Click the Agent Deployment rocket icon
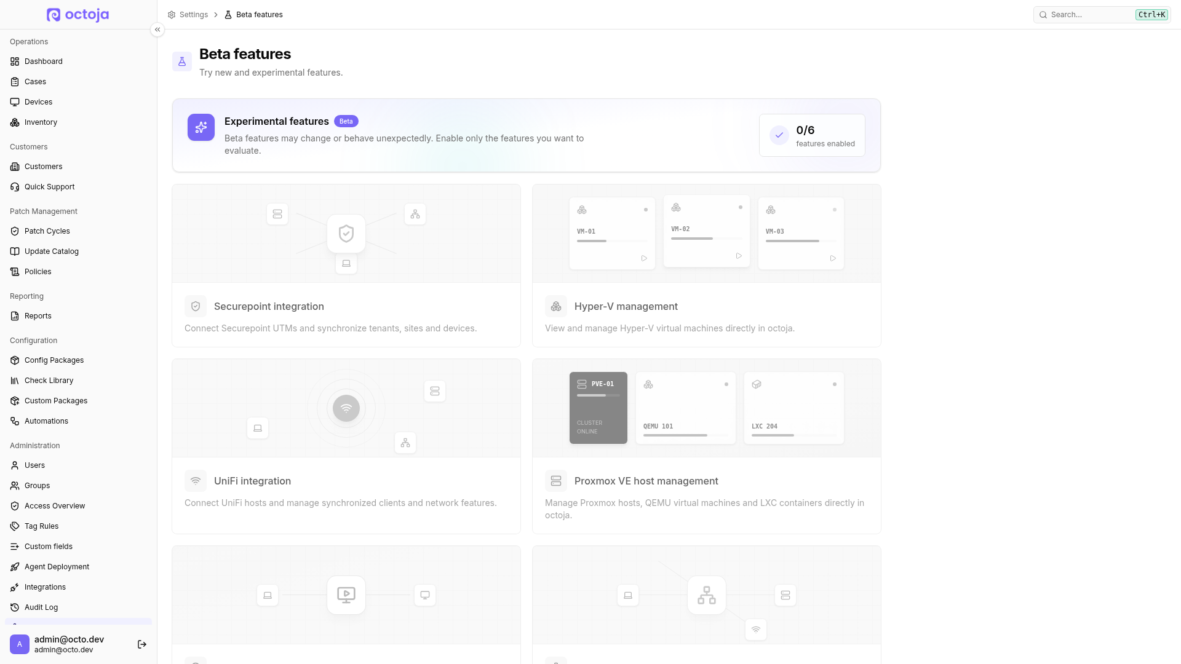 (15, 567)
